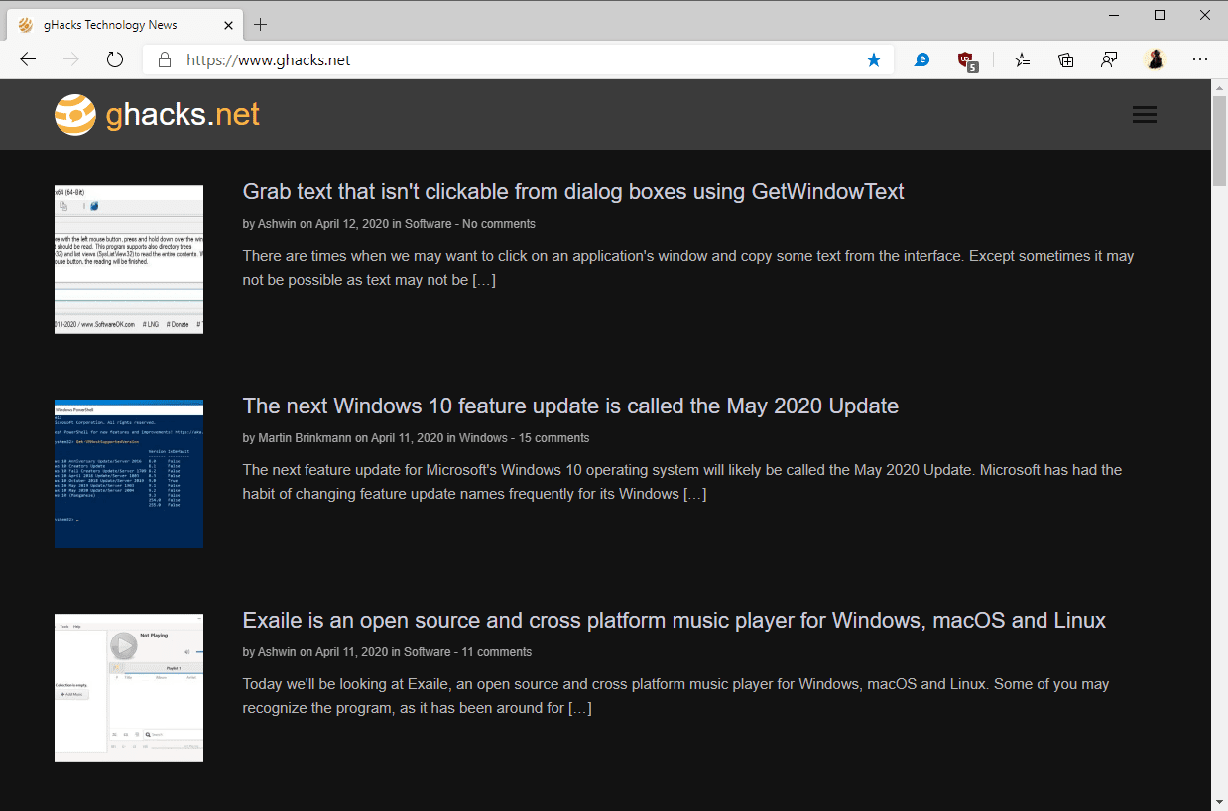
Task: Open the blue Edge extension icon
Action: (x=921, y=59)
